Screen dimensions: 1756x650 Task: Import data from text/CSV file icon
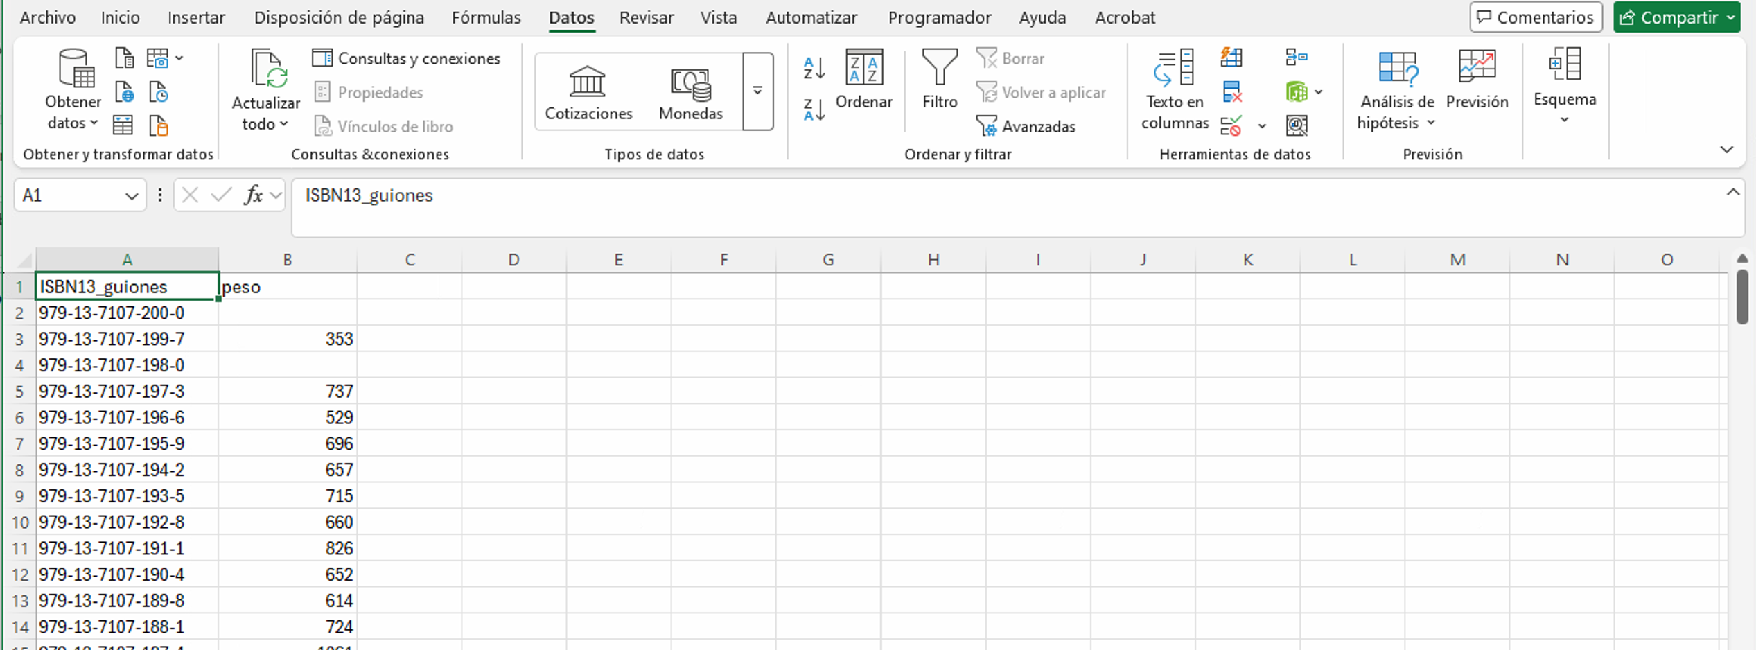[x=124, y=58]
